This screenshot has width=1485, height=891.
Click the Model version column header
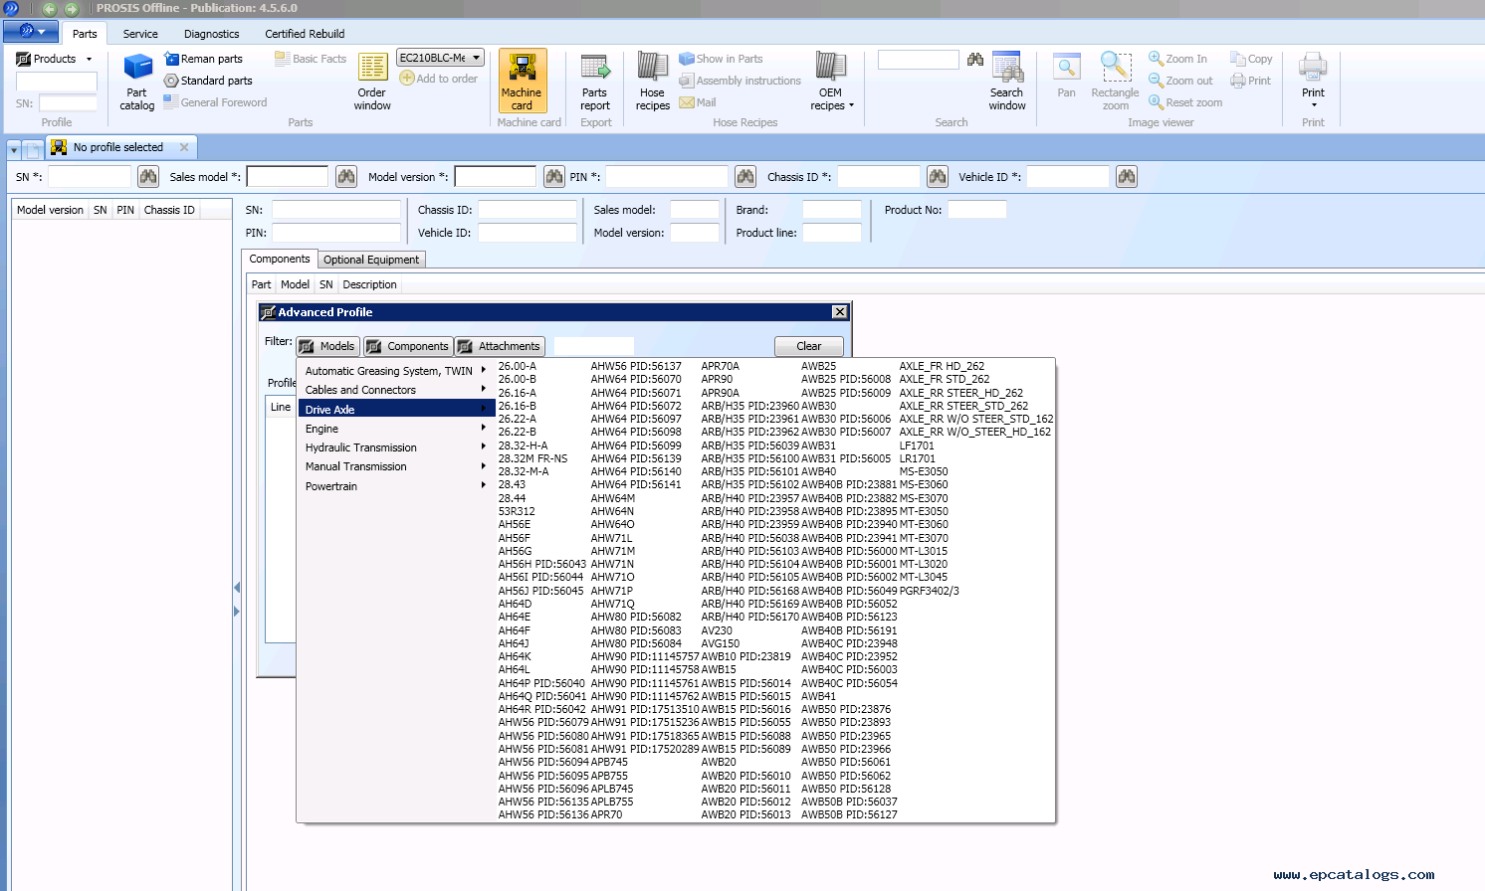[x=50, y=210]
